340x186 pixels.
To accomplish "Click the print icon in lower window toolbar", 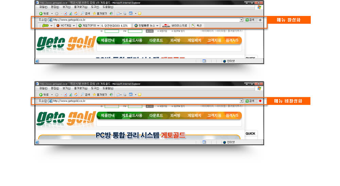I will 125,95.
